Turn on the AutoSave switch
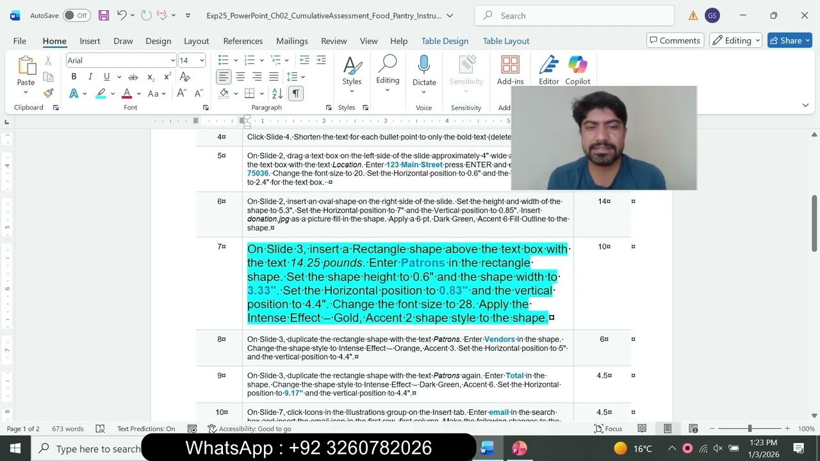 [x=77, y=15]
